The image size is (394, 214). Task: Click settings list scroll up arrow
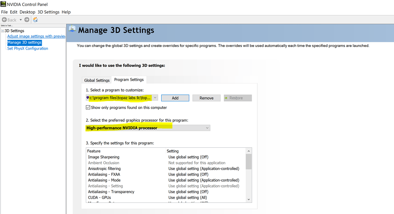coord(248,151)
